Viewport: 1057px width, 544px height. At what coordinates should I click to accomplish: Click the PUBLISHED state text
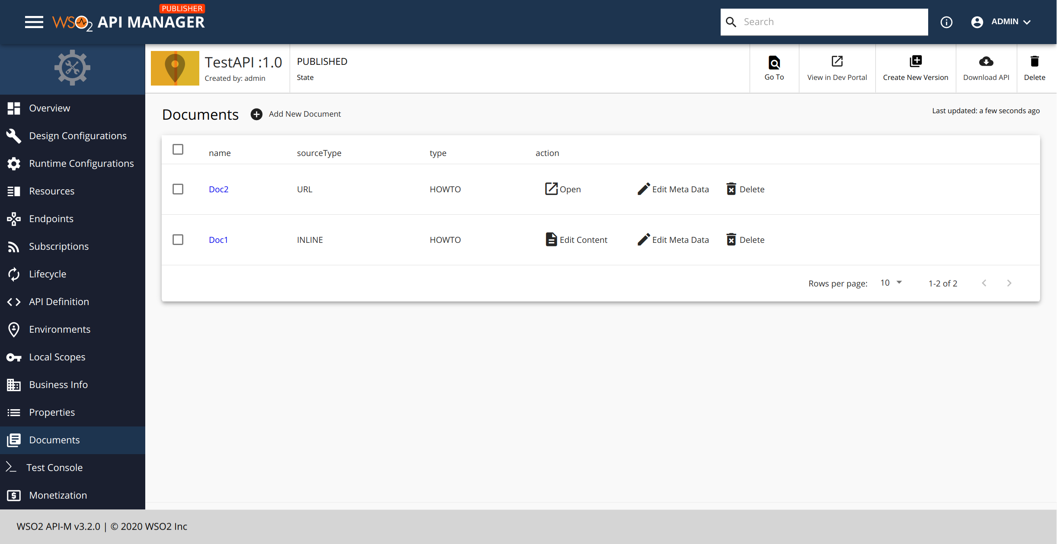click(x=322, y=61)
